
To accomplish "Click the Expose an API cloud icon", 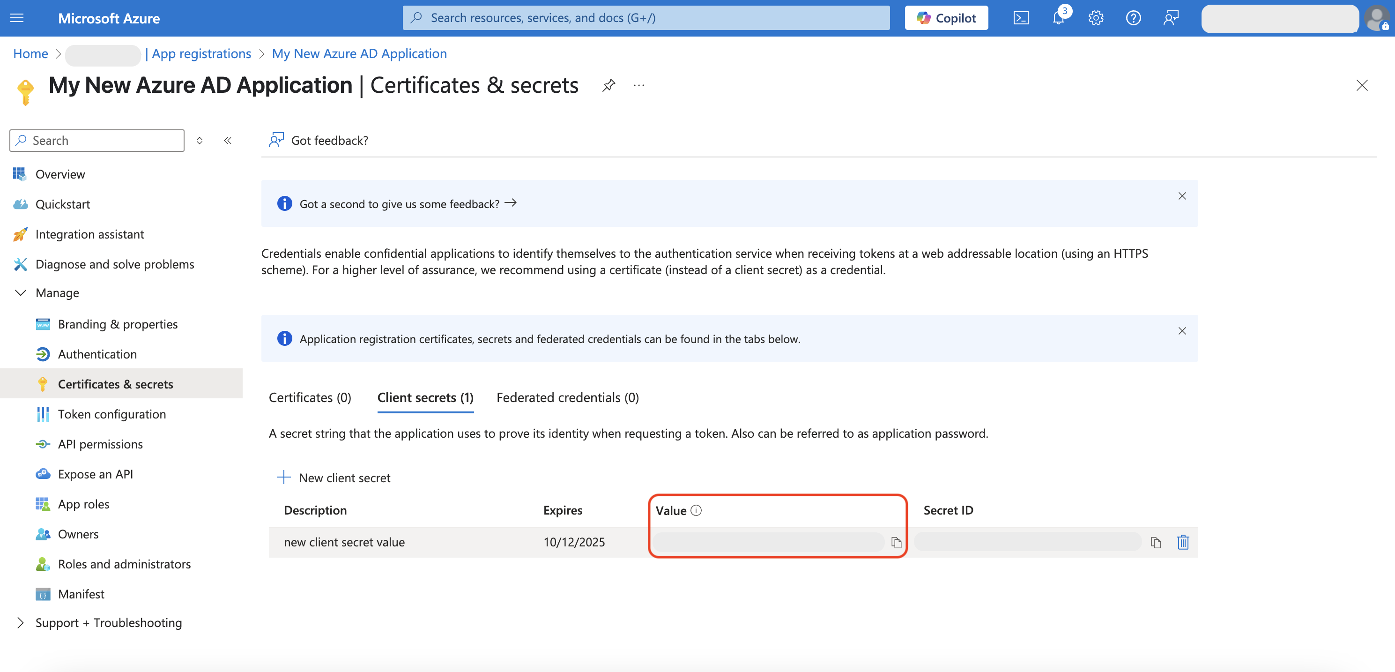I will [43, 474].
